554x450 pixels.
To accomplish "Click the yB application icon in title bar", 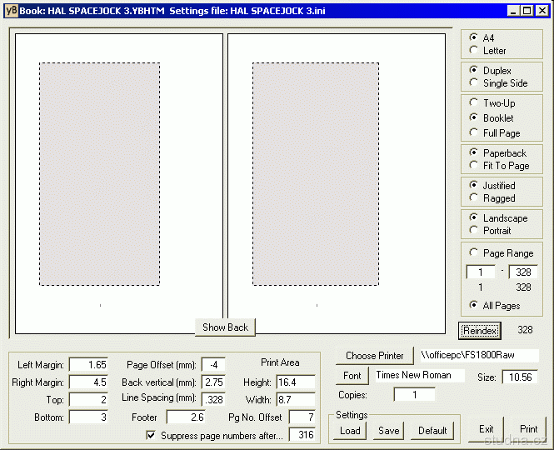I will click(x=11, y=11).
